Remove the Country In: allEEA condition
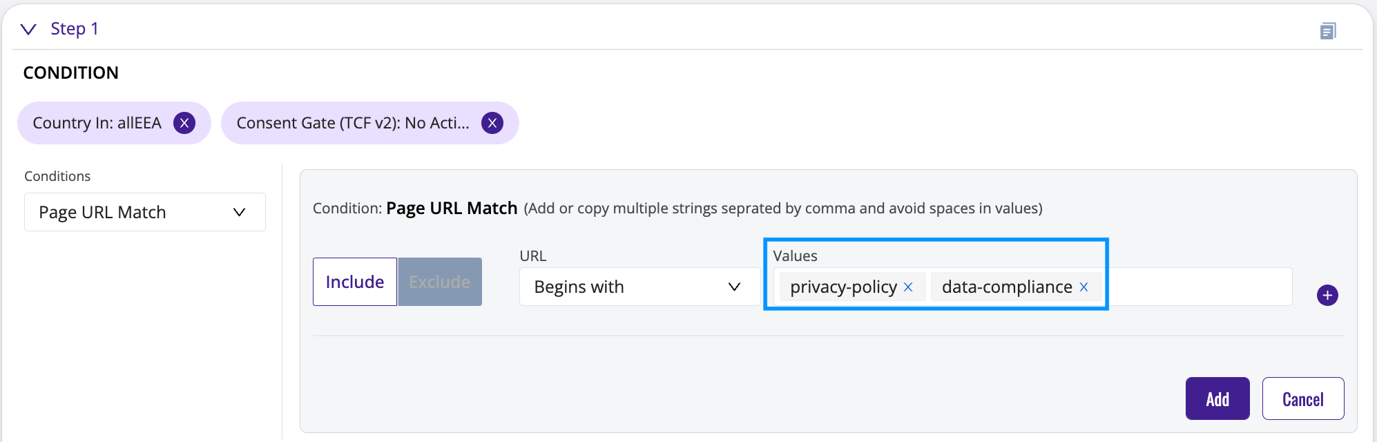This screenshot has width=1377, height=442. (184, 123)
